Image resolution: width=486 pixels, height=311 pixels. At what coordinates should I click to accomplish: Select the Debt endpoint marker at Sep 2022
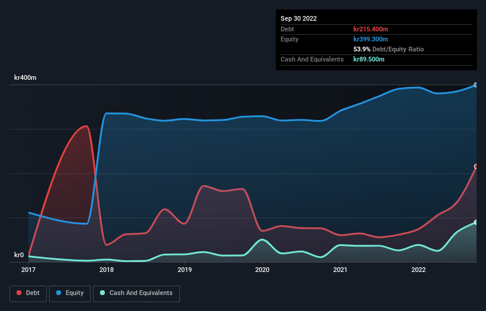pyautogui.click(x=476, y=167)
